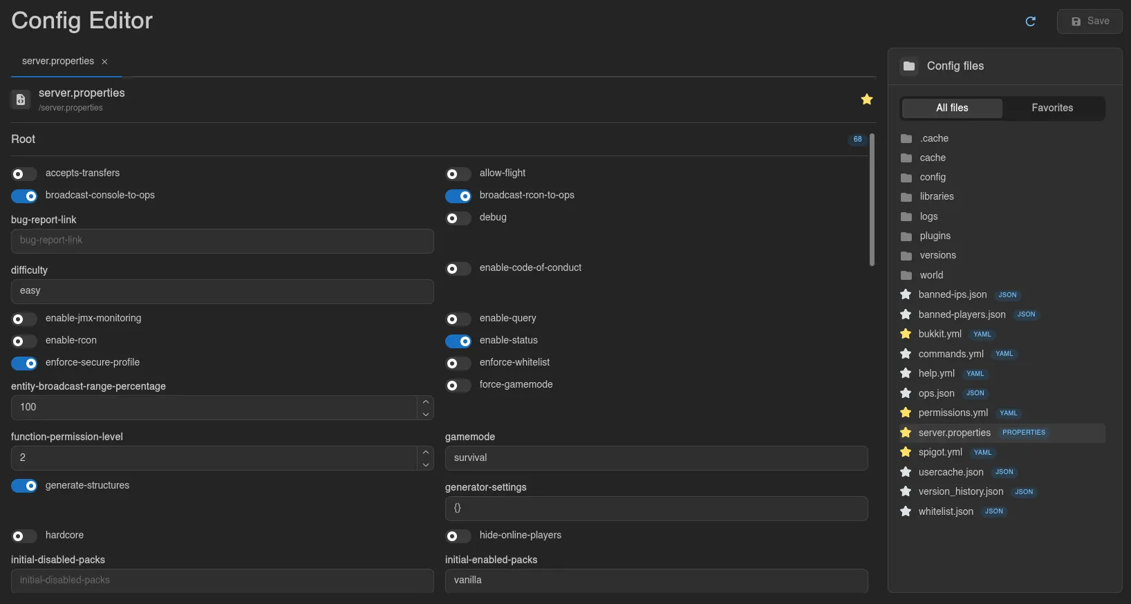Unfavorite server.properties via header star
The image size is (1131, 604).
point(867,100)
